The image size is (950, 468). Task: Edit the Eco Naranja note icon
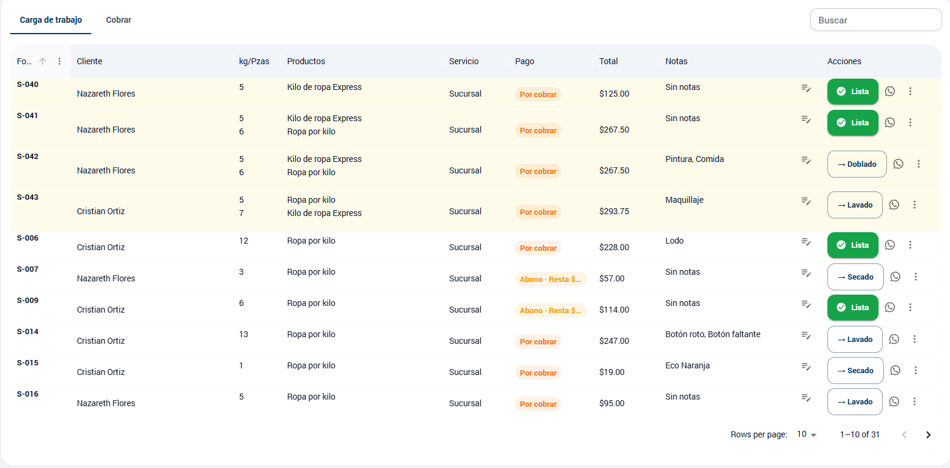click(x=806, y=367)
